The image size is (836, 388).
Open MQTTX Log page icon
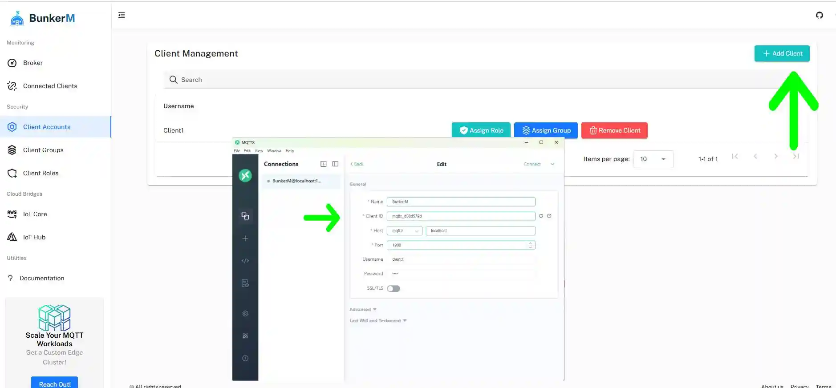click(245, 283)
